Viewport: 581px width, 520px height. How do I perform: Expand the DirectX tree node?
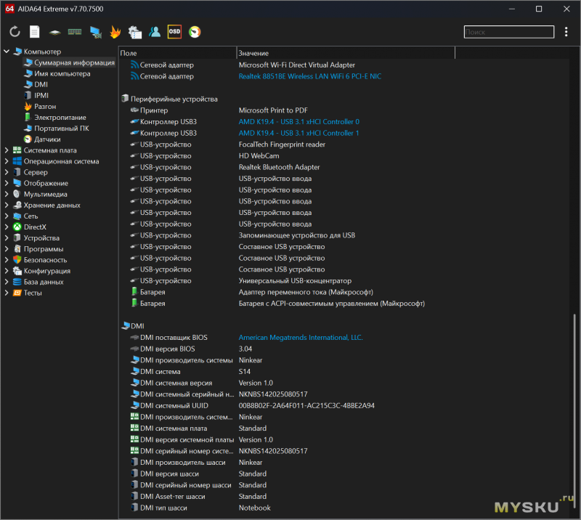pyautogui.click(x=7, y=227)
